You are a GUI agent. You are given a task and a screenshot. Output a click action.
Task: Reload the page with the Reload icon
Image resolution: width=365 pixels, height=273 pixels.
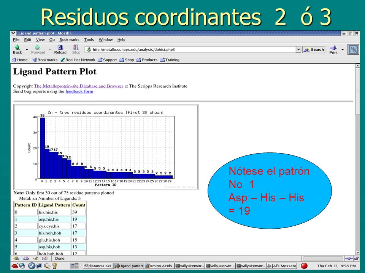[60, 47]
